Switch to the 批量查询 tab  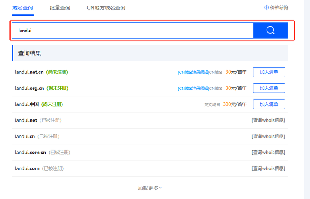[60, 8]
